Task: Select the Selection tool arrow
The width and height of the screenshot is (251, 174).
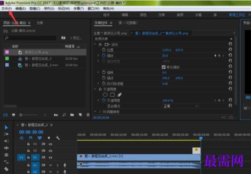Action: tap(6, 127)
